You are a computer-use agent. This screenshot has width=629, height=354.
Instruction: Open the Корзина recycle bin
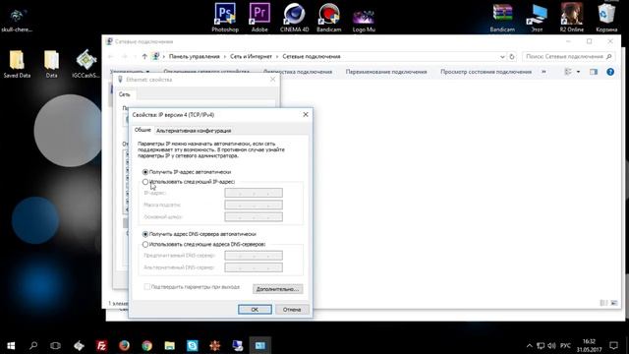[606, 17]
